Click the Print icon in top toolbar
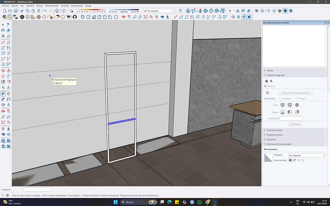This screenshot has height=206, width=330. [57, 11]
